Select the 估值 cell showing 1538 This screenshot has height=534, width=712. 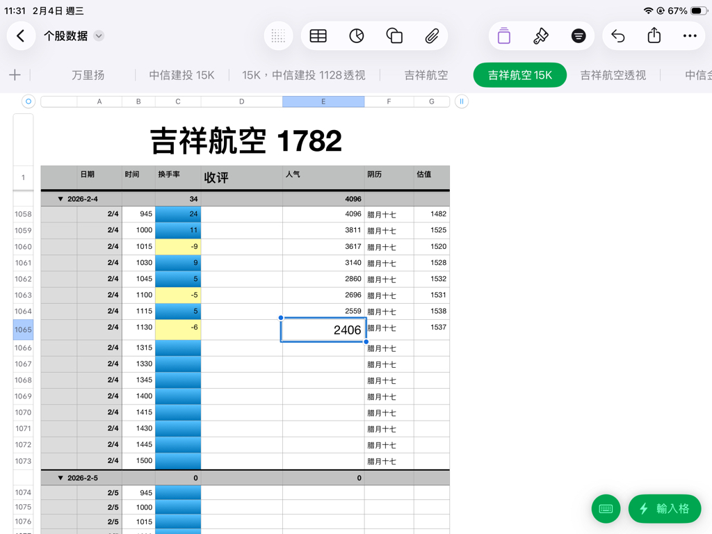431,311
